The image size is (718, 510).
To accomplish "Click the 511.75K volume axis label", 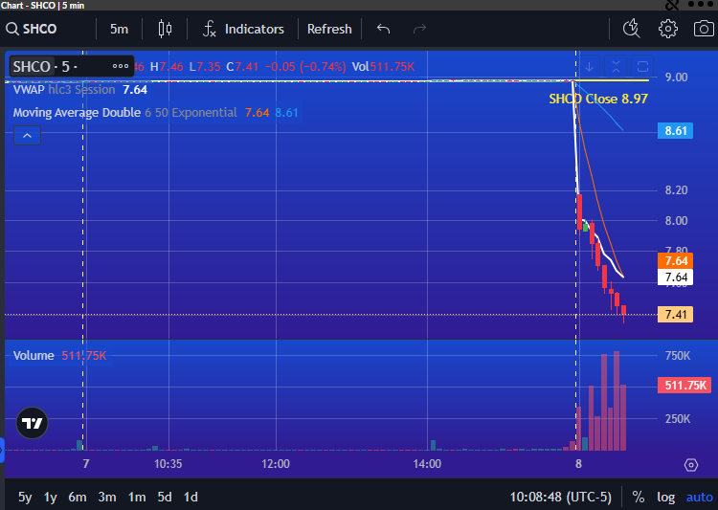I will coord(685,385).
